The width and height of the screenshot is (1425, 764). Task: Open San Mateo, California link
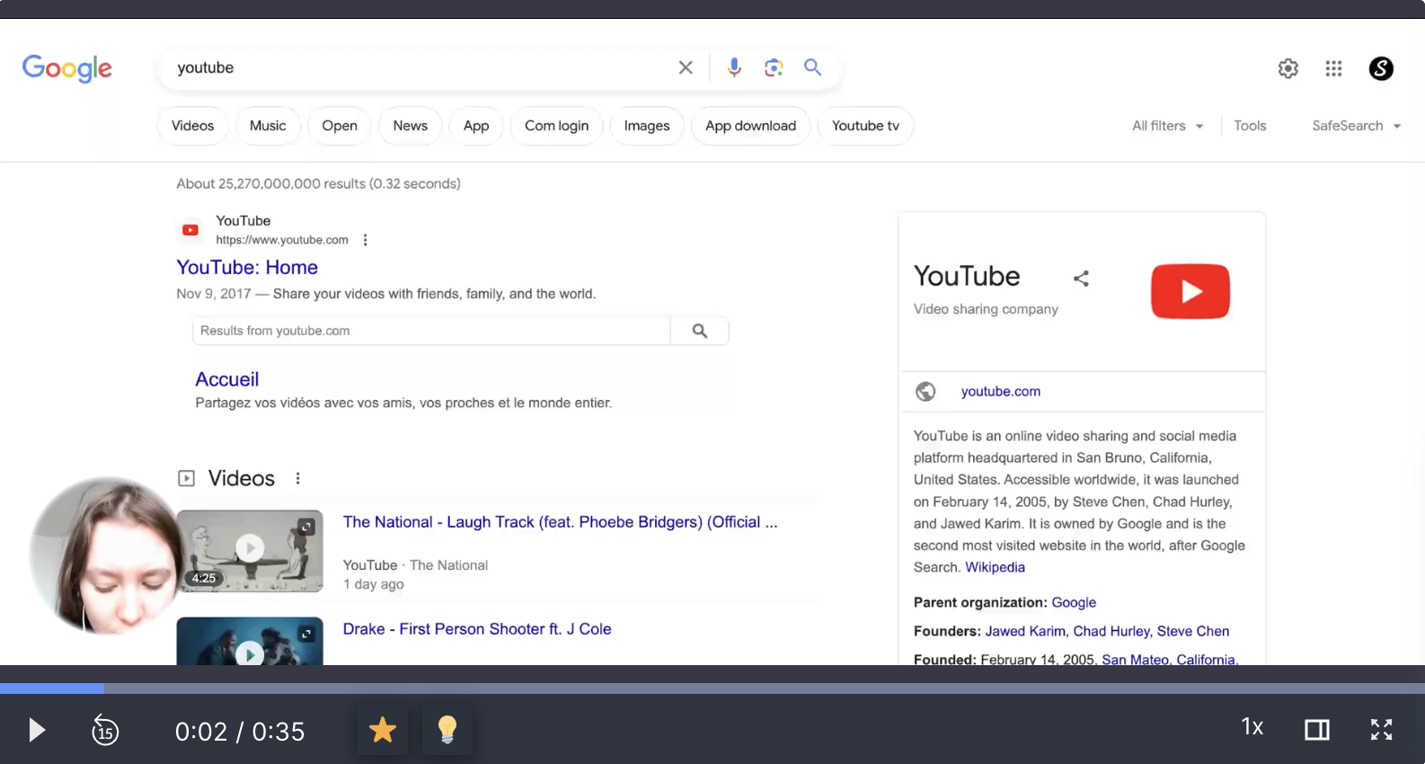coord(1170,659)
